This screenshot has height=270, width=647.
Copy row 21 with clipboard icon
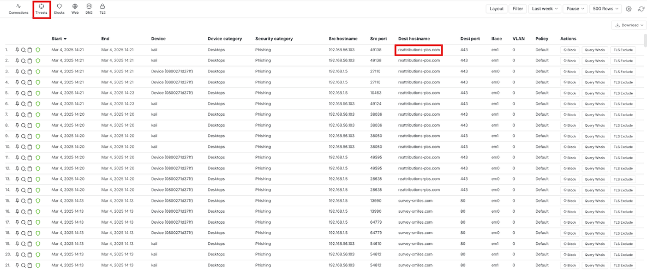coord(29,265)
